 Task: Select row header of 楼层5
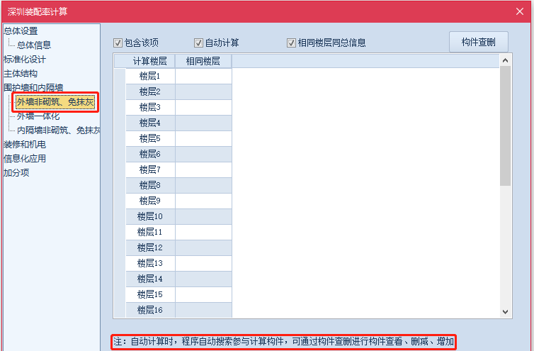pos(120,138)
